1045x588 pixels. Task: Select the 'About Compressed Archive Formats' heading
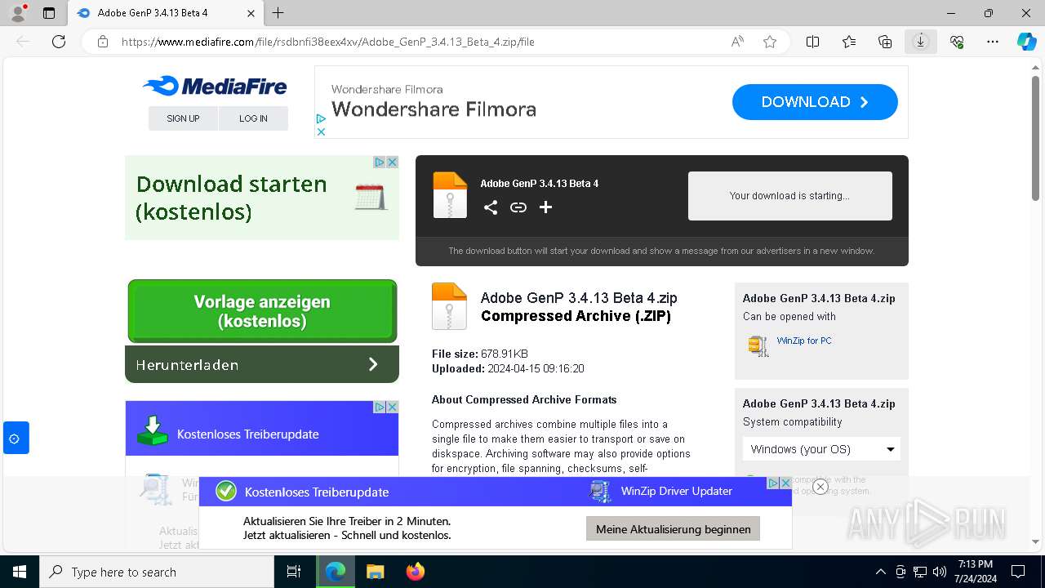[x=524, y=399]
